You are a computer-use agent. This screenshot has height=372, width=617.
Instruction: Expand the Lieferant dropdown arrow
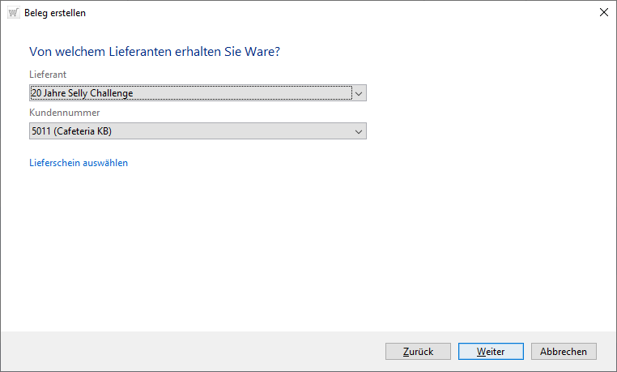[x=360, y=92]
